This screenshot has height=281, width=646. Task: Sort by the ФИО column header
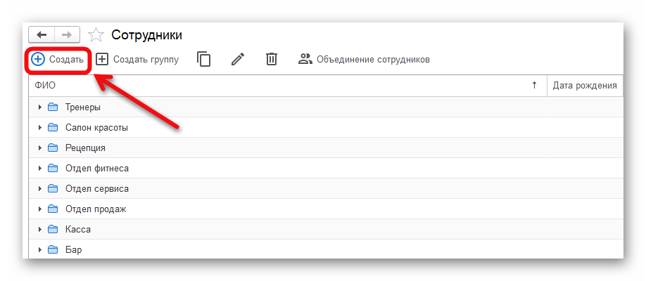pos(45,86)
